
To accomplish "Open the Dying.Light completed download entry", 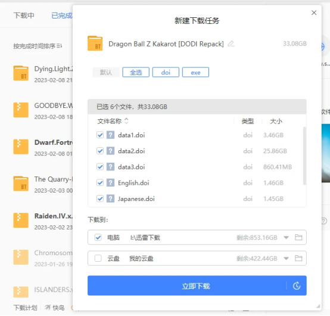I will pyautogui.click(x=43, y=73).
